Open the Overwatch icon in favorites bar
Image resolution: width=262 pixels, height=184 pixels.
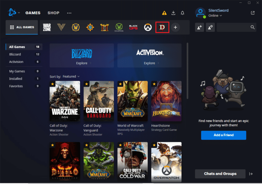pyautogui.click(x=148, y=27)
